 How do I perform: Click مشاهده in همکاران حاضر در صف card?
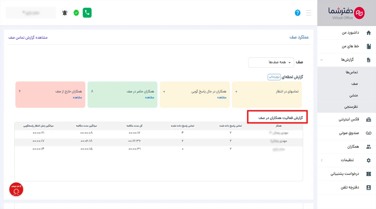coord(150,97)
